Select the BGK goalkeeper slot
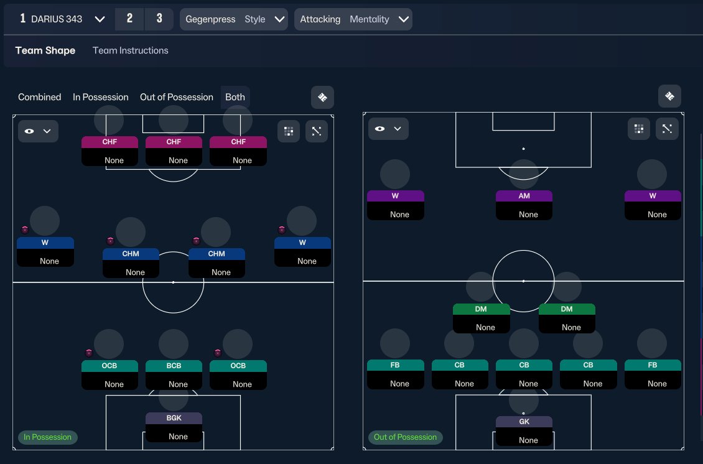Image resolution: width=703 pixels, height=464 pixels. click(174, 427)
